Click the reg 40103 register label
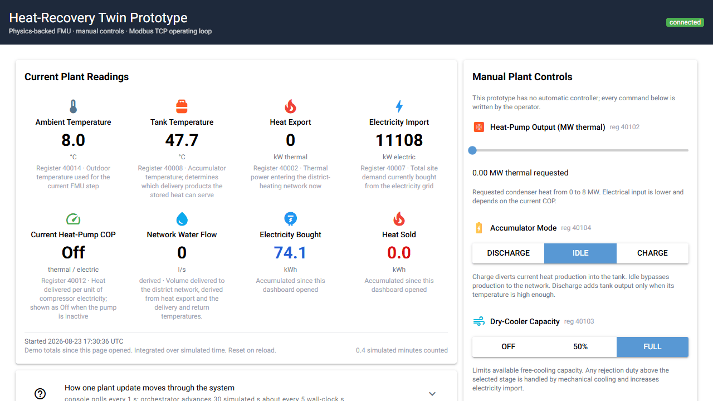 click(579, 321)
